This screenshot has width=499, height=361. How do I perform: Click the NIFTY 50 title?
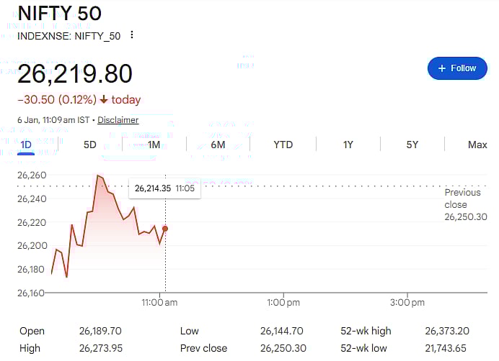tap(59, 13)
